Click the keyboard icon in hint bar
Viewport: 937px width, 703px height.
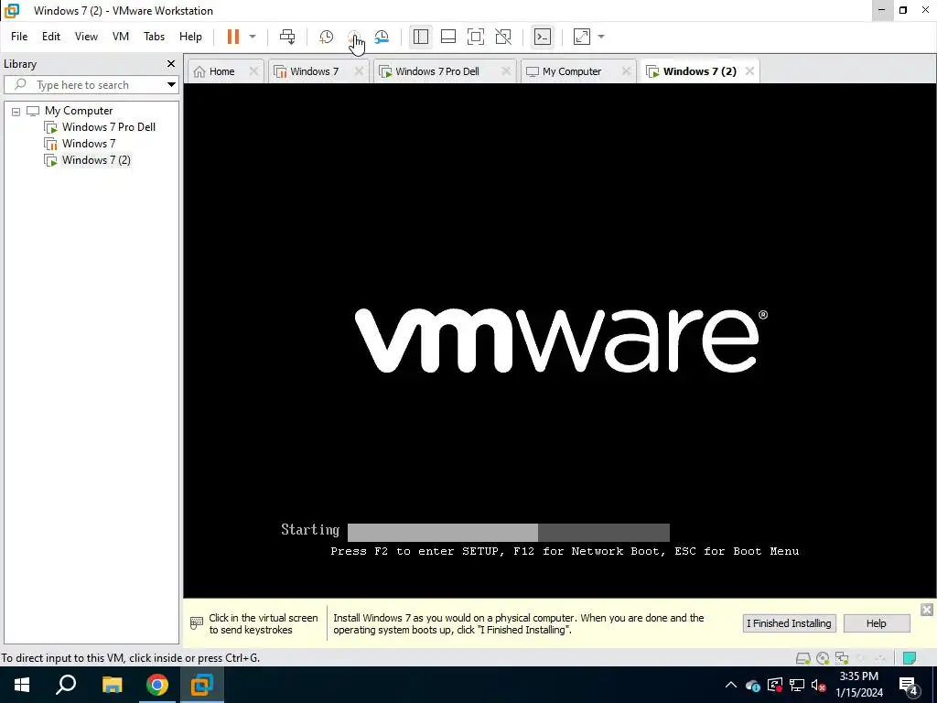[x=197, y=623]
